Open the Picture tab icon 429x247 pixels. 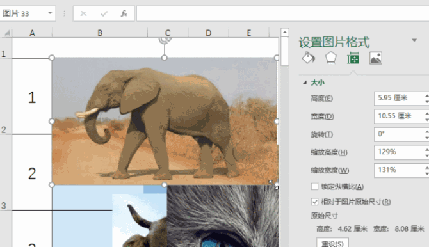coord(376,58)
